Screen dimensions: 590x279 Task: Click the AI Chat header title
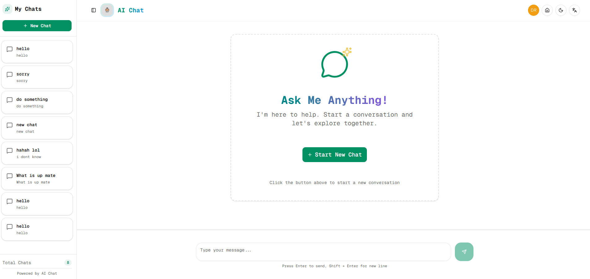click(130, 10)
